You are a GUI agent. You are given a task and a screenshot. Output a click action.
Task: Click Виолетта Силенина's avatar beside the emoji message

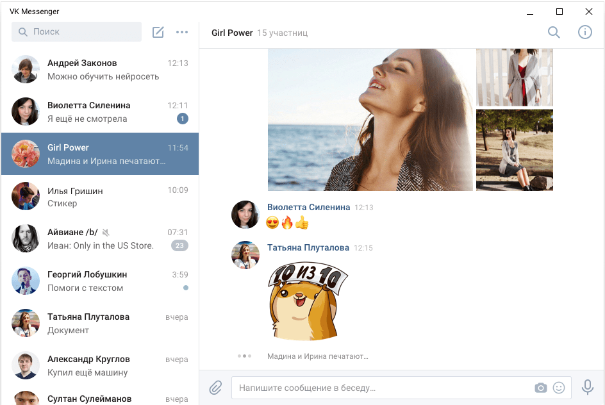(x=245, y=215)
